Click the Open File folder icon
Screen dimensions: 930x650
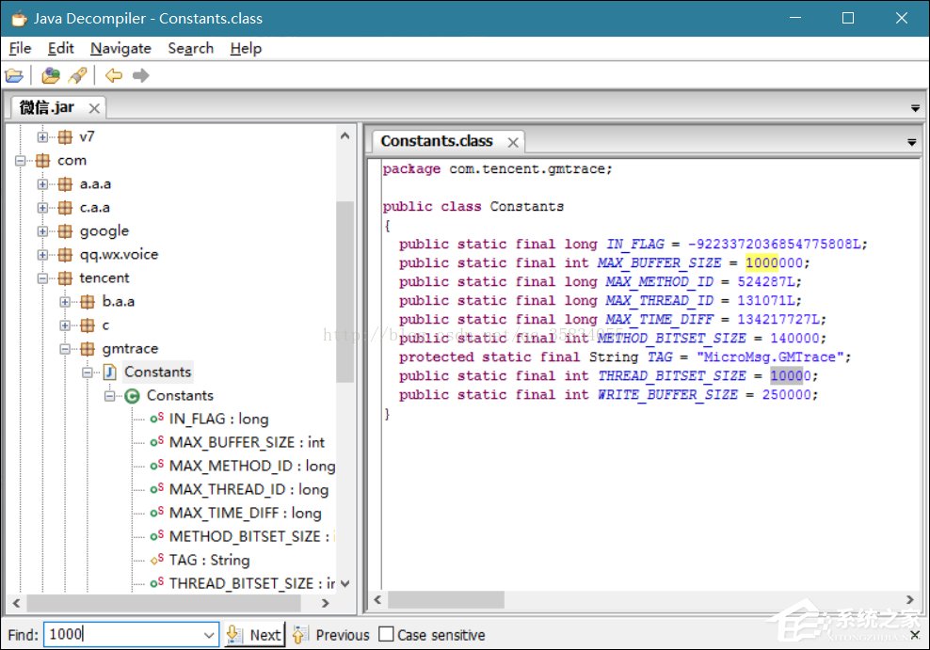pyautogui.click(x=14, y=75)
